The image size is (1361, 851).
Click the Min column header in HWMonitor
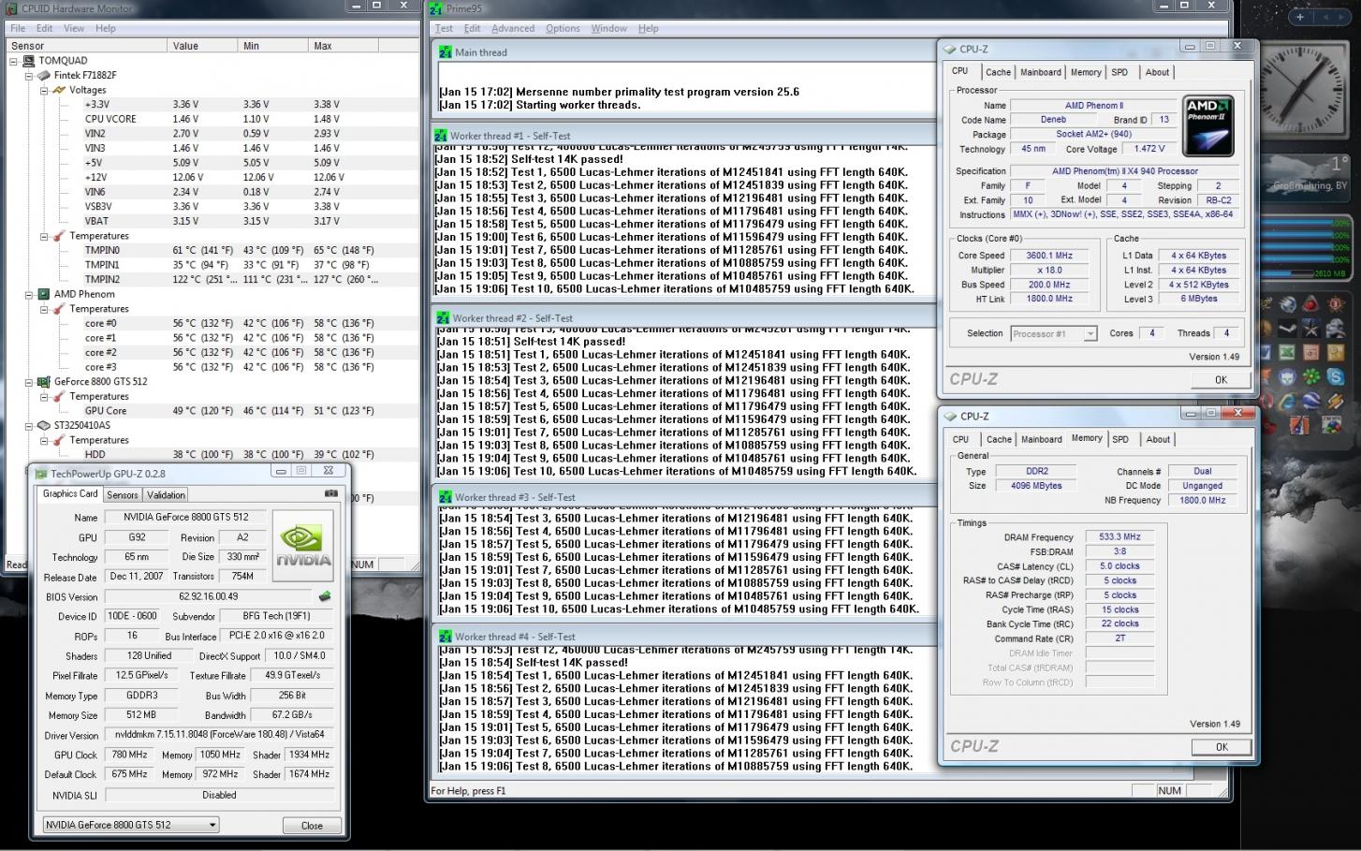(273, 45)
